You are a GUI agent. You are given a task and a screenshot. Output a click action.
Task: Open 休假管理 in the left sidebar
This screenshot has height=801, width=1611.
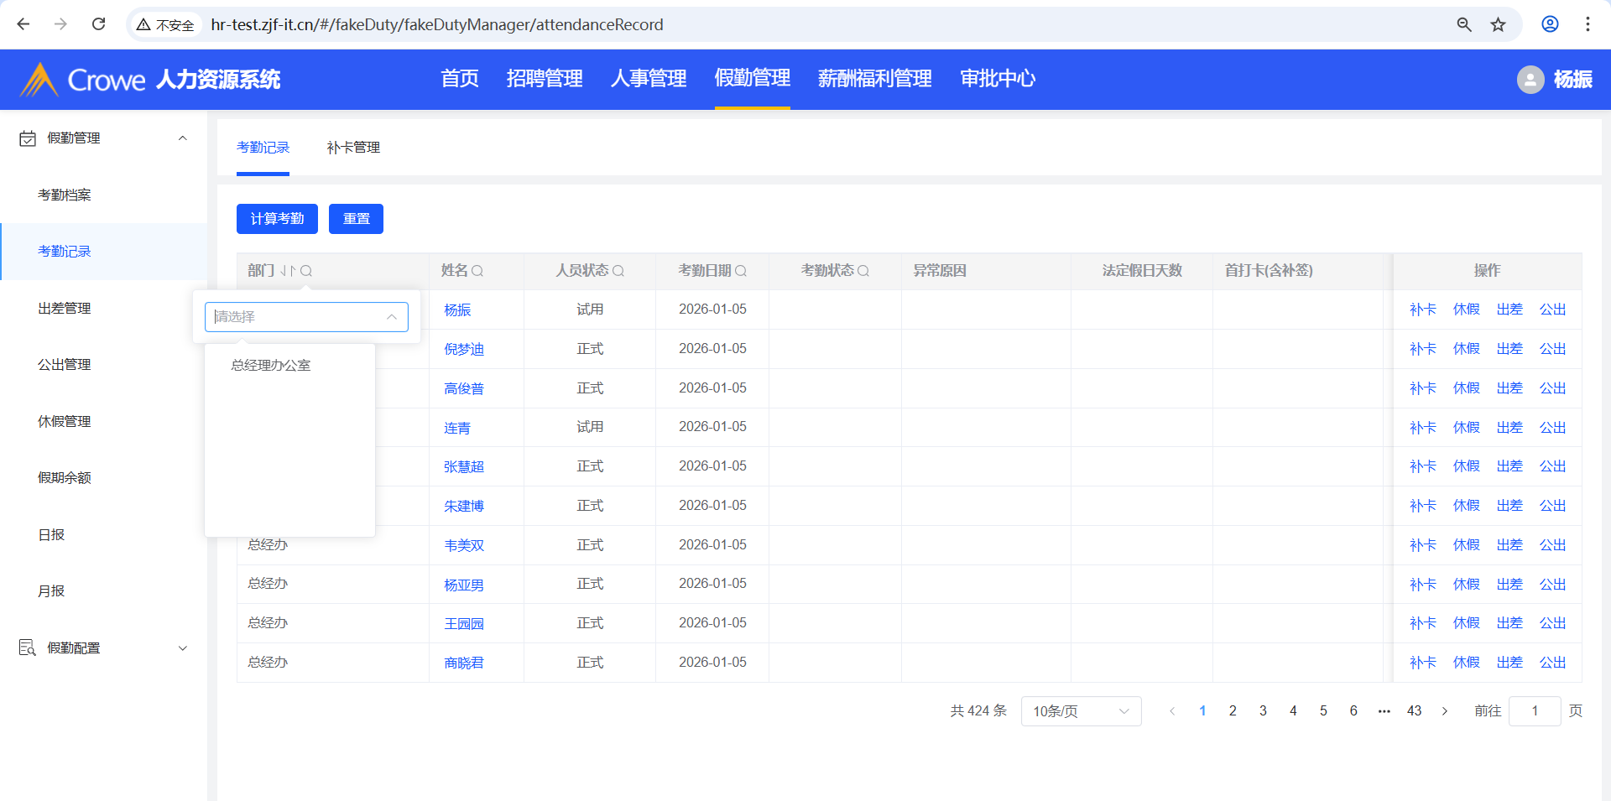point(65,422)
